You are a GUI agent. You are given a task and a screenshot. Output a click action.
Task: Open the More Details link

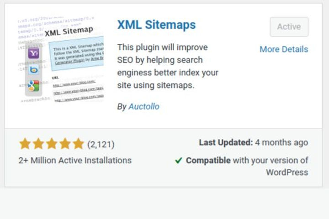[284, 49]
